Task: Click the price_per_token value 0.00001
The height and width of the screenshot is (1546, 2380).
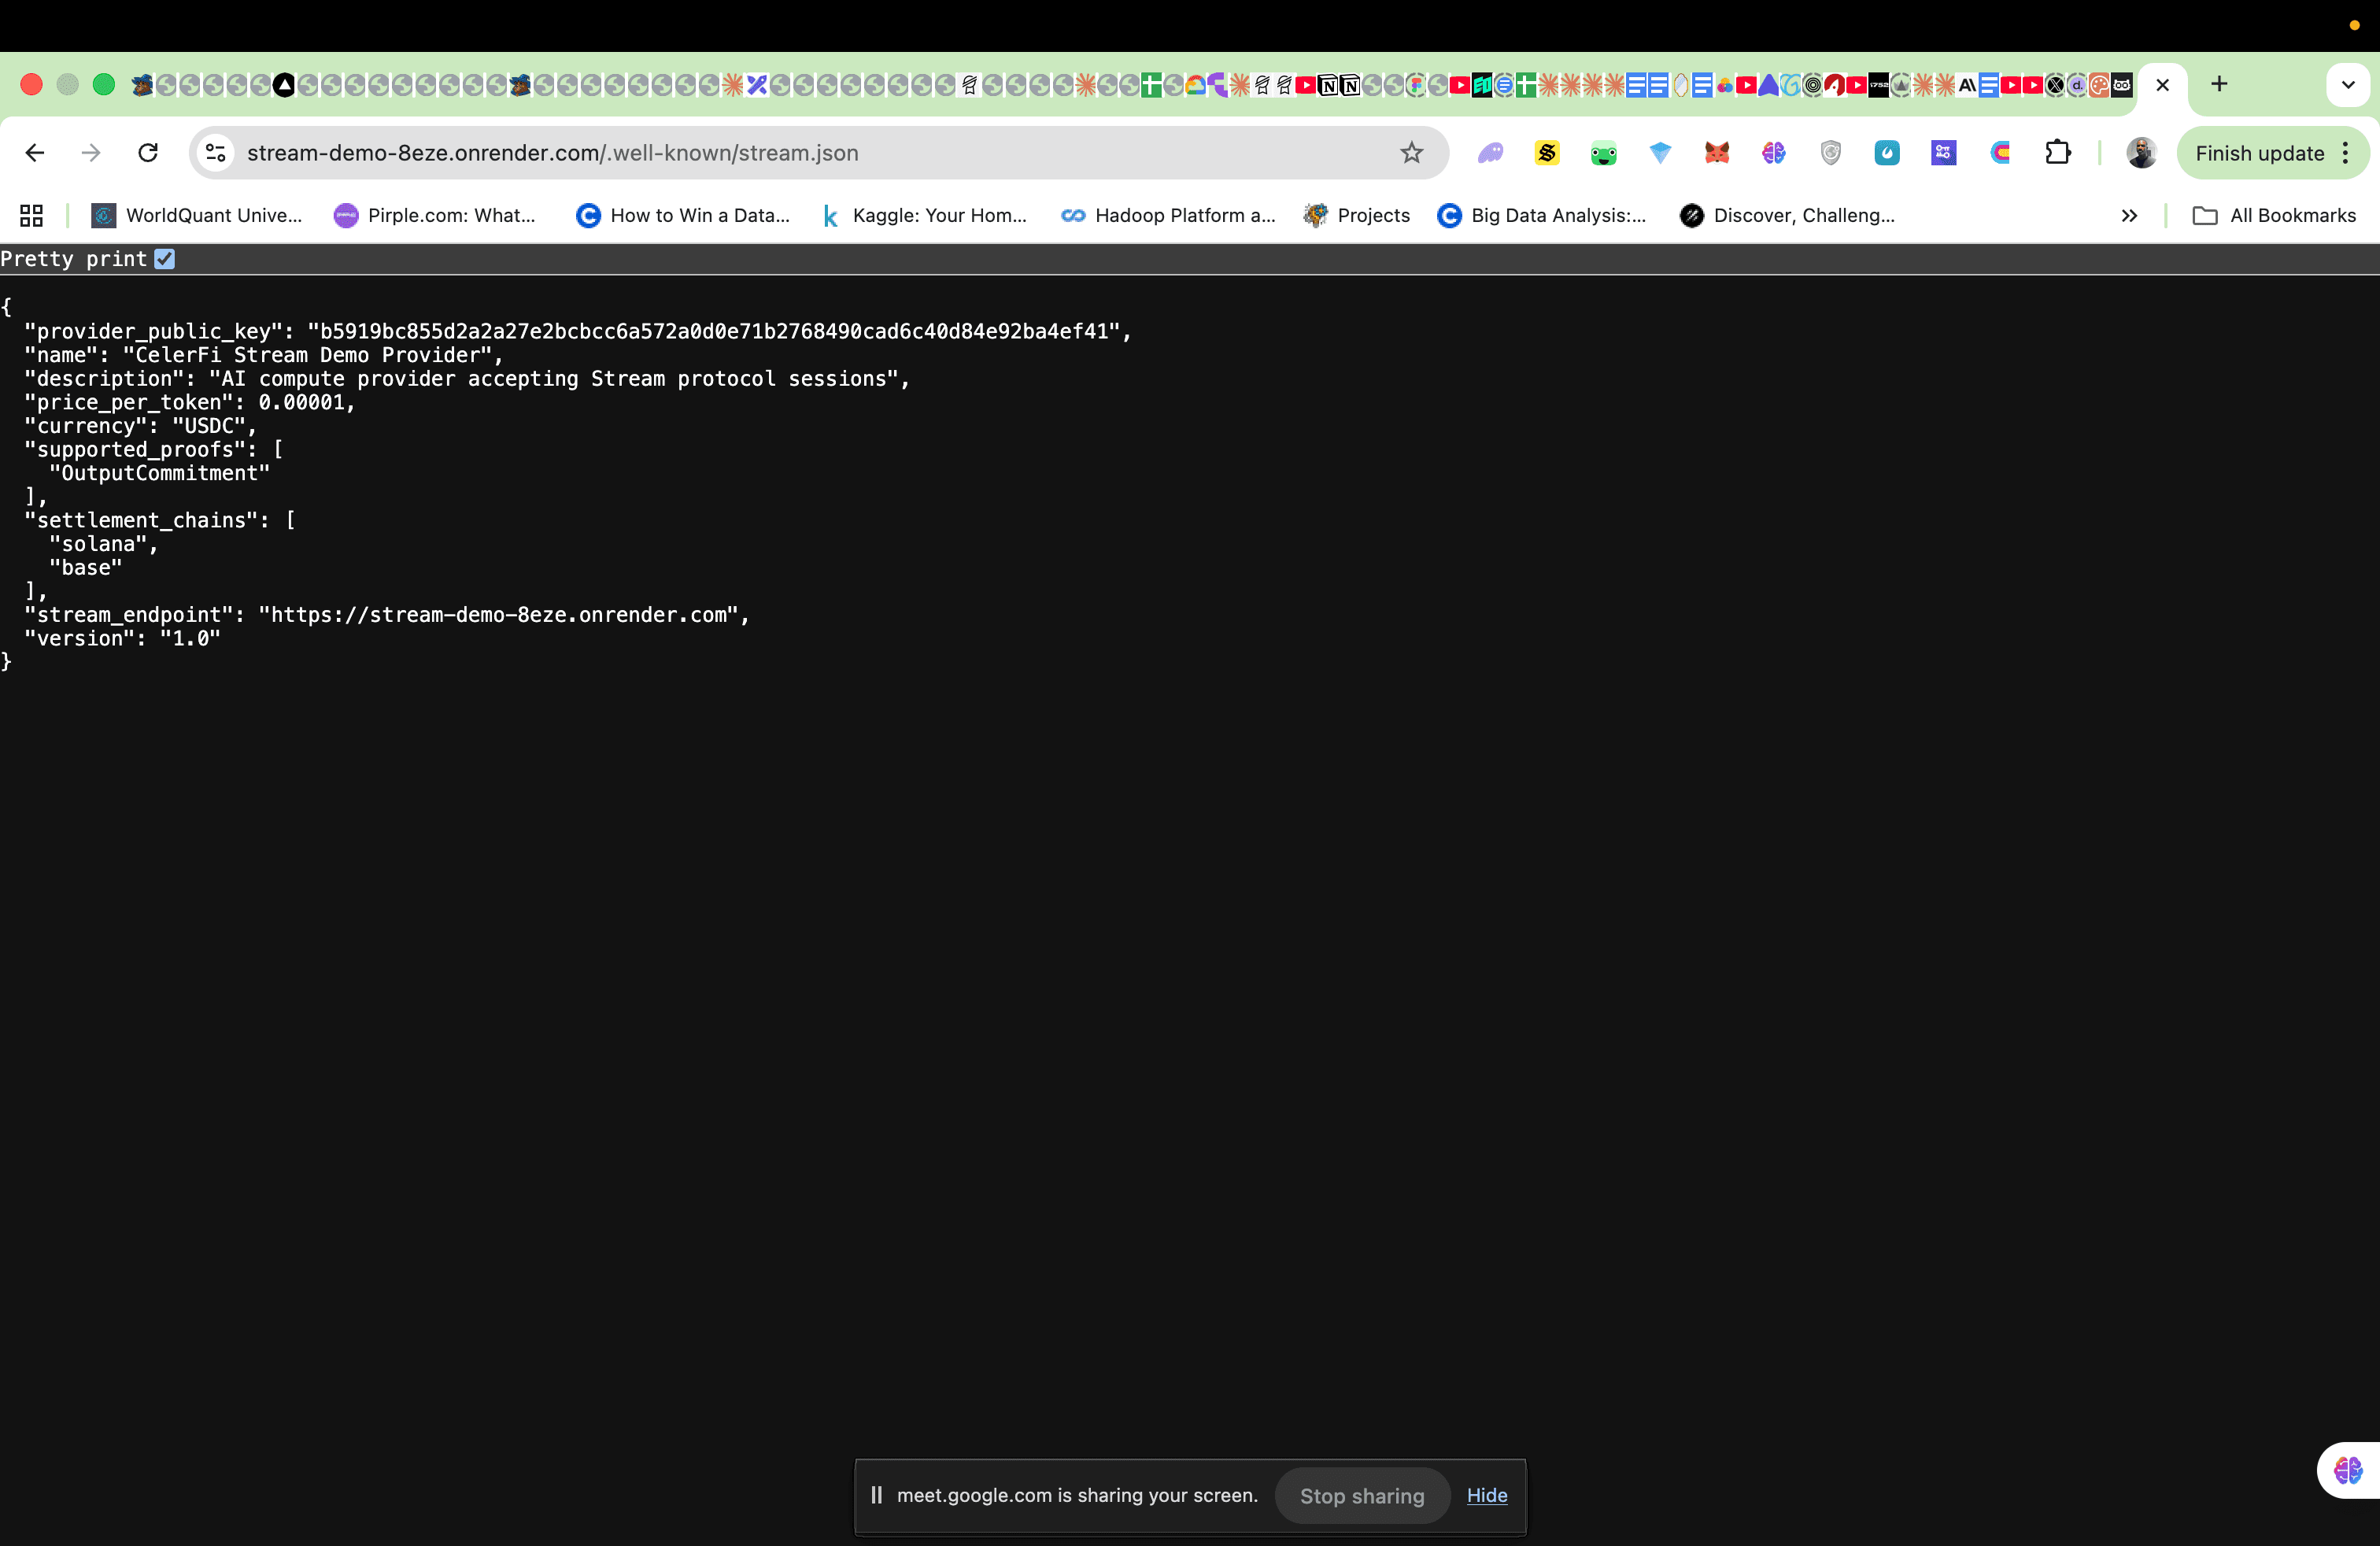Action: (301, 402)
